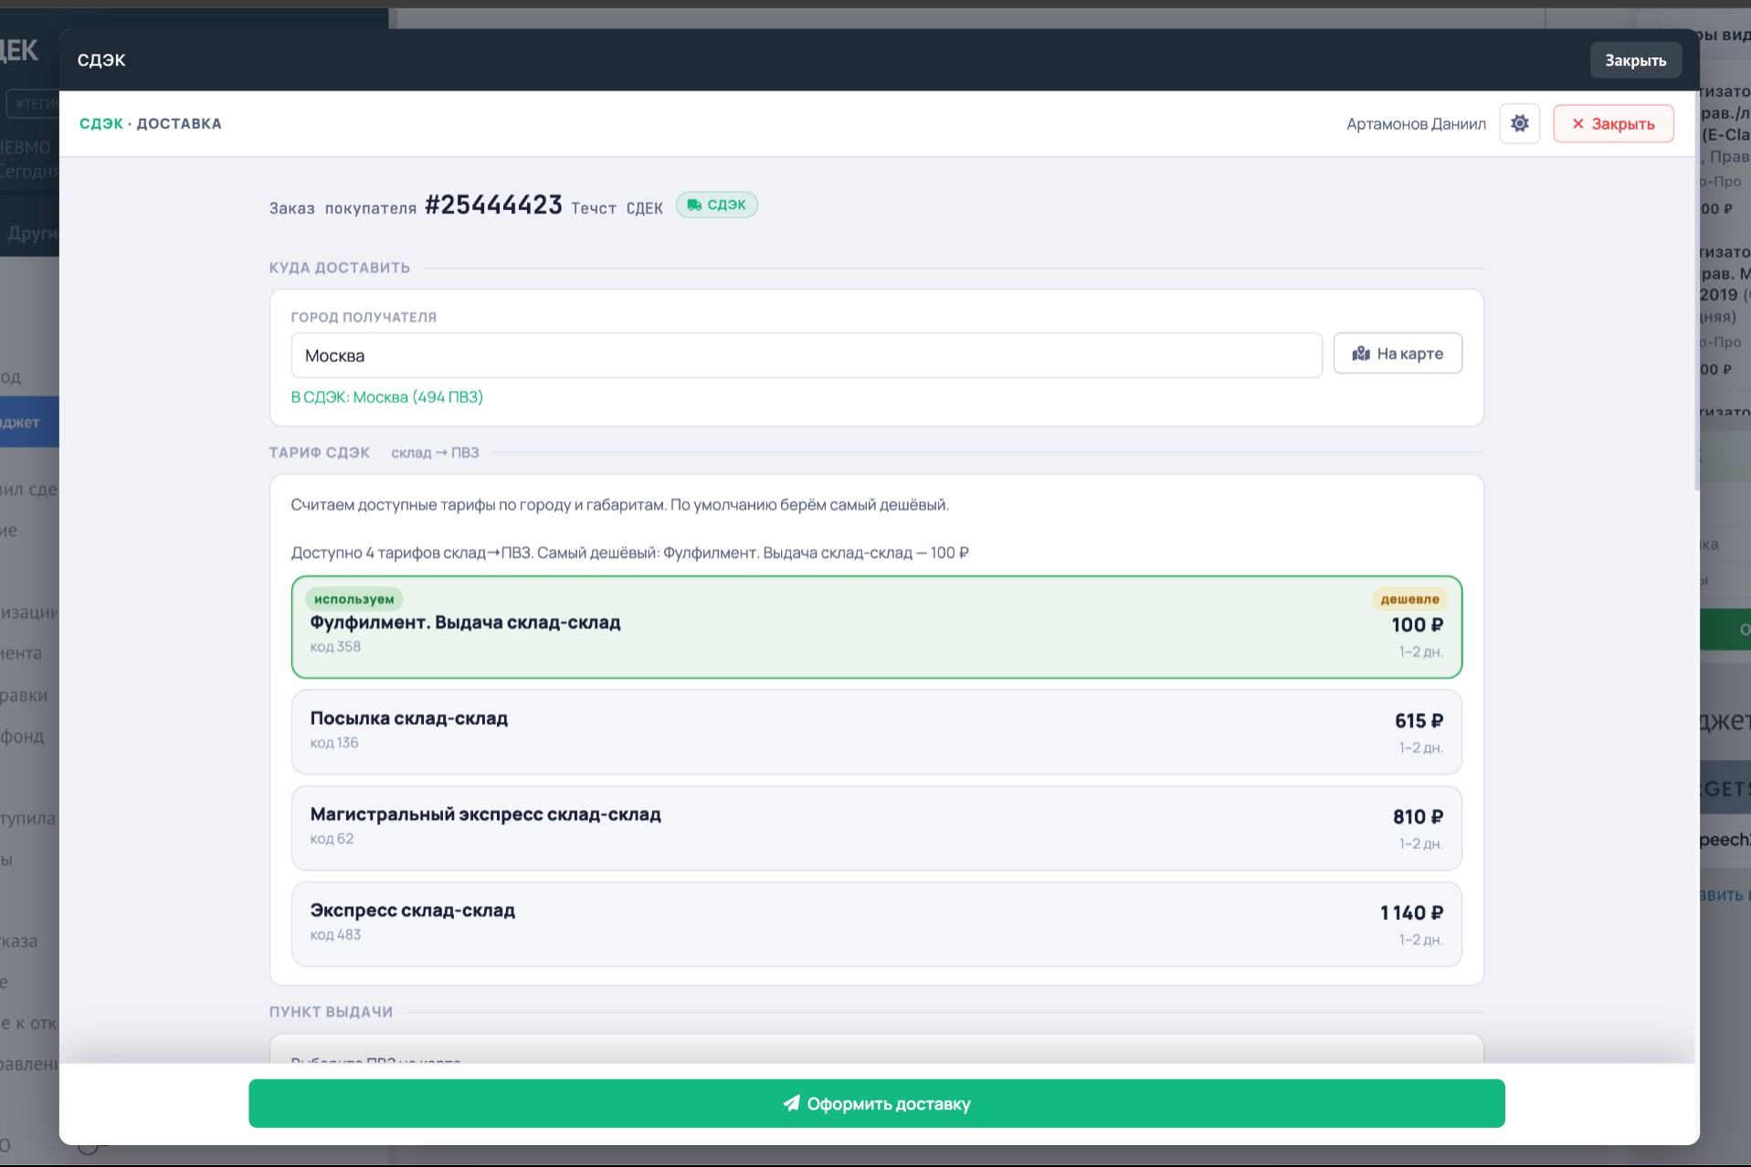
Task: Click the user name Артамонов Даниил
Action: pos(1416,124)
